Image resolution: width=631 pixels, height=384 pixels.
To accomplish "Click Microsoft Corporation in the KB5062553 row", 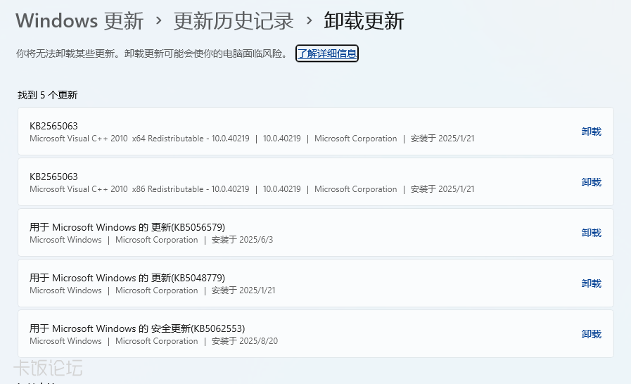I will [x=157, y=341].
